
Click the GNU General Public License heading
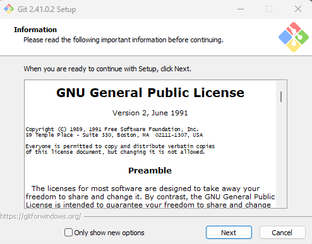150,93
